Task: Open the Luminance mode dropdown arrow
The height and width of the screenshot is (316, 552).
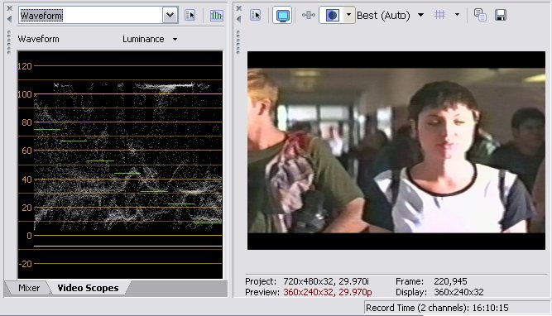Action: 175,39
